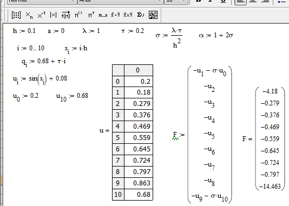The width and height of the screenshot is (289, 206).
Task: Select u table cell 0.68 in row 10
Action: point(139,195)
